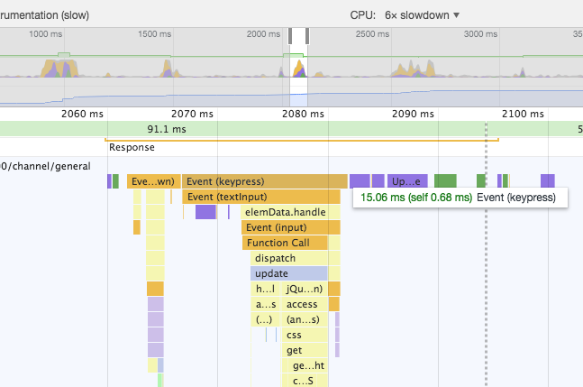
Task: Select the purple Up...e block
Action: tap(407, 181)
